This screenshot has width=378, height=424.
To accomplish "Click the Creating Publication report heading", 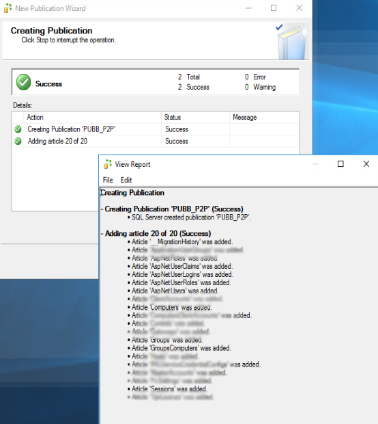I will [x=132, y=193].
